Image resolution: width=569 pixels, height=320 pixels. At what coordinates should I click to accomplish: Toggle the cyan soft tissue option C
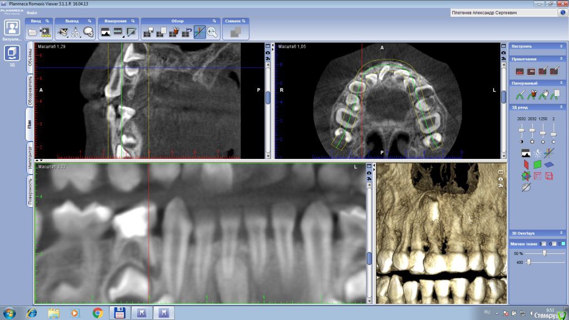coord(563,244)
